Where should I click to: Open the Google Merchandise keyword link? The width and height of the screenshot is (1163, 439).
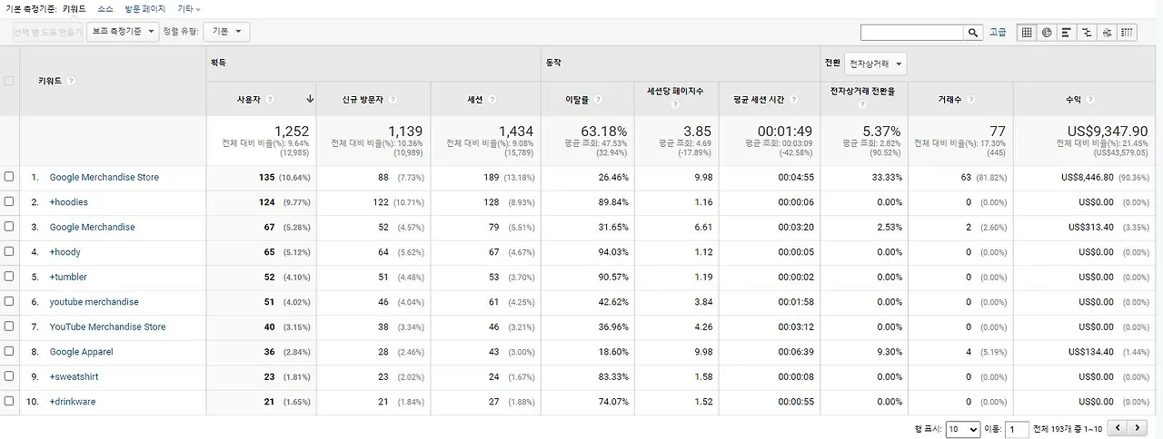click(x=92, y=227)
